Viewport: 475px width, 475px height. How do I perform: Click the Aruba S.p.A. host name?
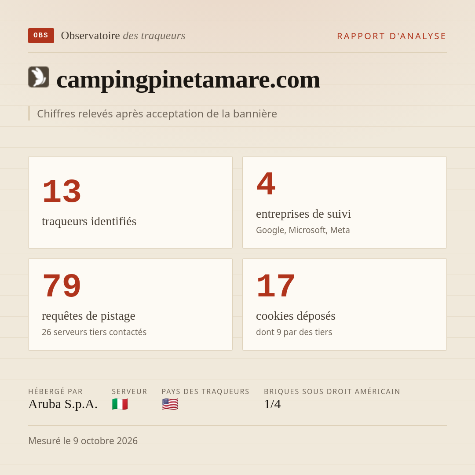63,404
